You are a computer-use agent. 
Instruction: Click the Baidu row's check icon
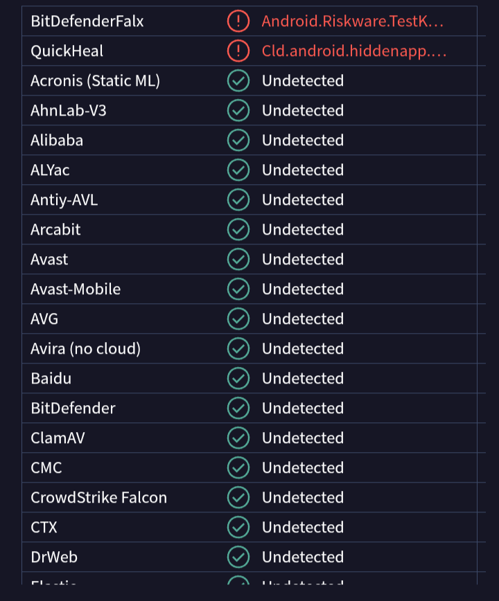pyautogui.click(x=238, y=378)
